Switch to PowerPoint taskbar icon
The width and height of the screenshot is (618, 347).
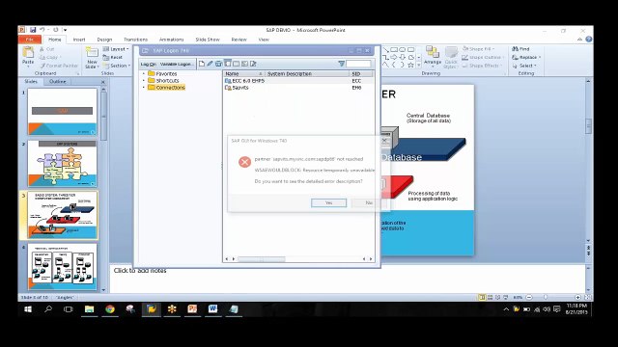pos(192,309)
